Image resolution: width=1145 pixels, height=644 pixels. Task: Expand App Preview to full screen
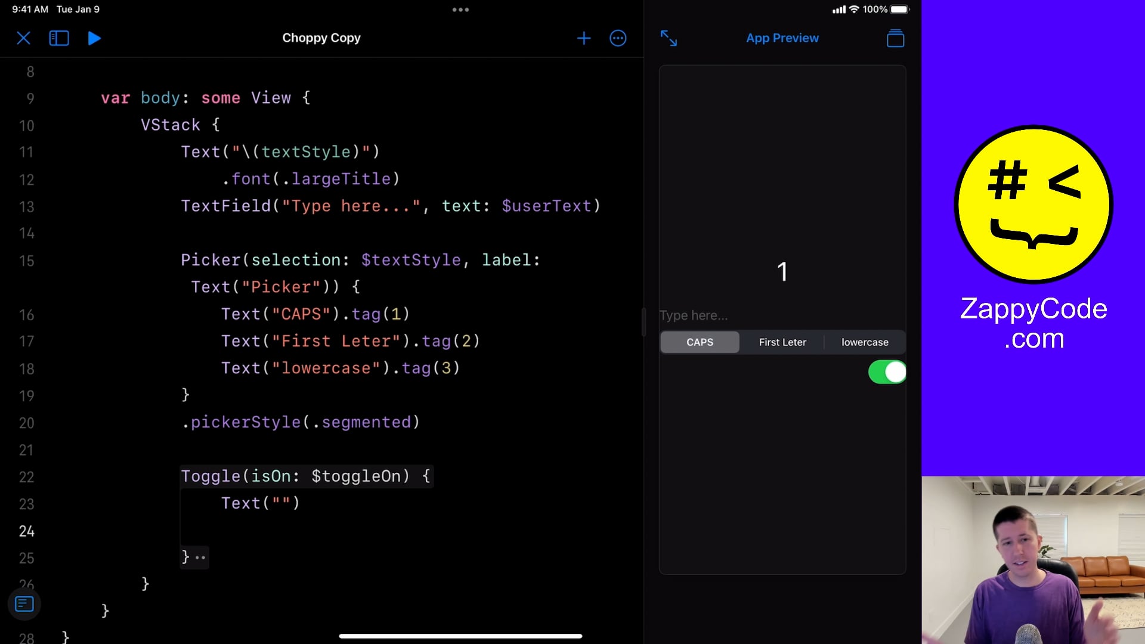[669, 38]
